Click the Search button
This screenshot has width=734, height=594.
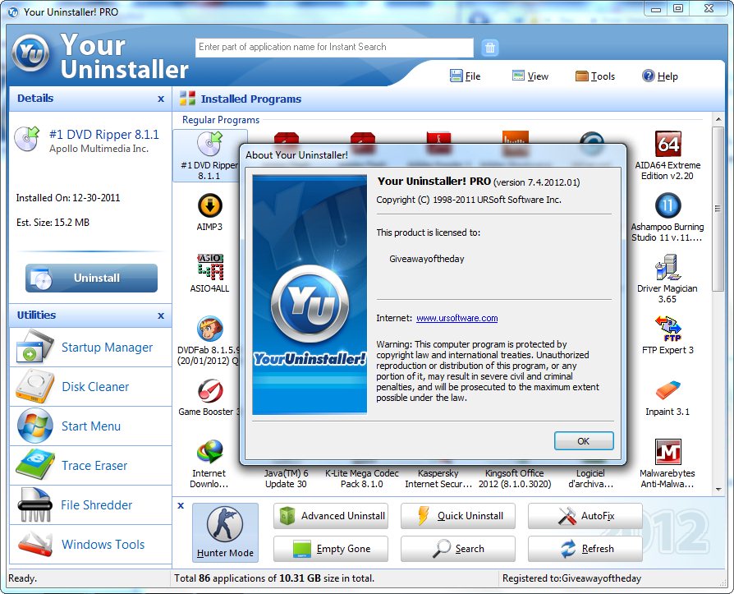458,549
